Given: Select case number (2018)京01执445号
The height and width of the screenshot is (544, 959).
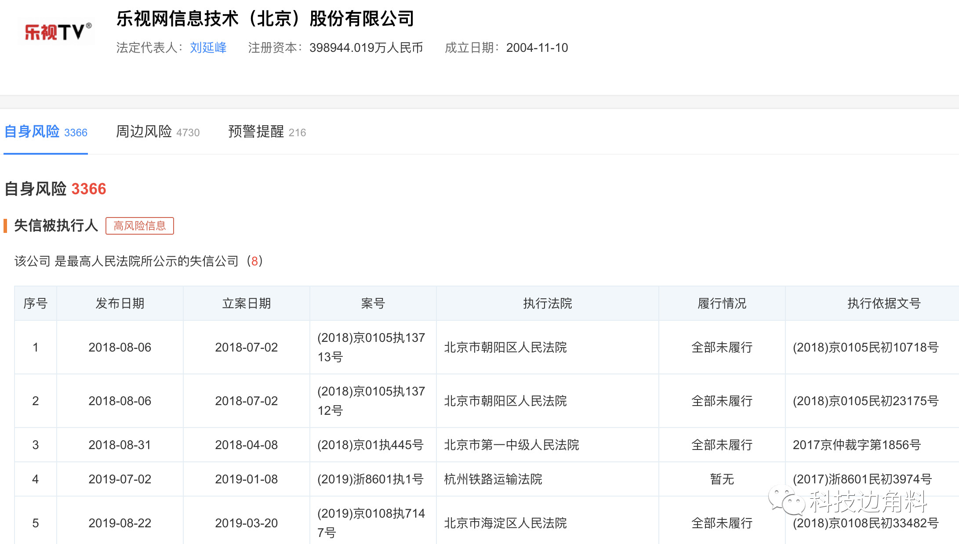Looking at the screenshot, I should [371, 445].
